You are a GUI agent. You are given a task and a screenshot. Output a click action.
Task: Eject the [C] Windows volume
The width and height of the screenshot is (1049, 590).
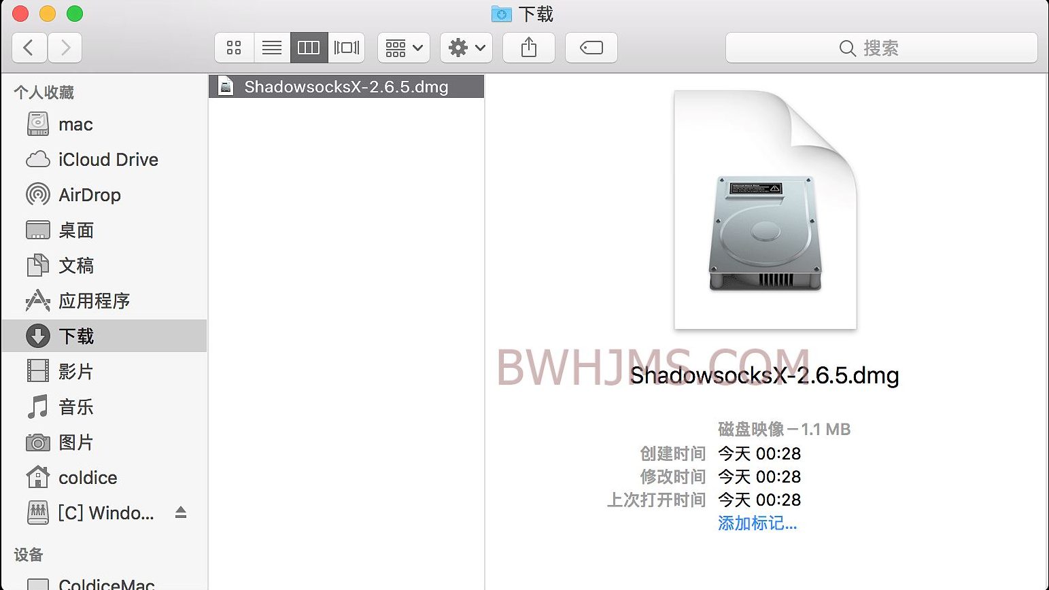pos(181,513)
